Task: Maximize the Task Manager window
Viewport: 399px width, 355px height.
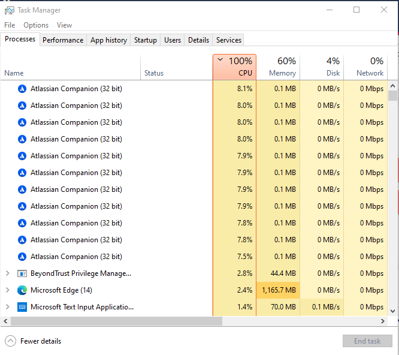Action: [x=356, y=10]
